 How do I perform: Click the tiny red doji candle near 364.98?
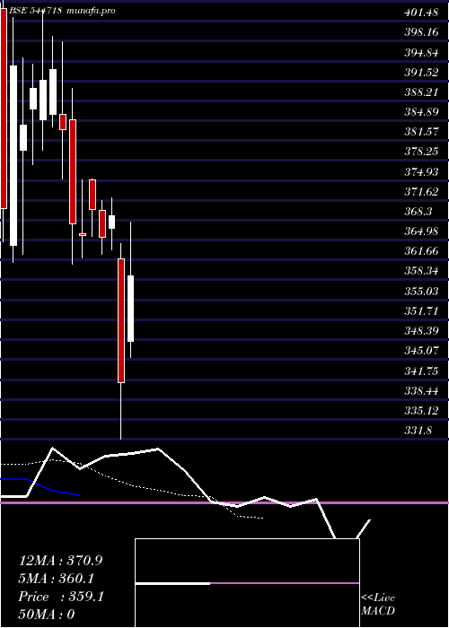coord(83,234)
